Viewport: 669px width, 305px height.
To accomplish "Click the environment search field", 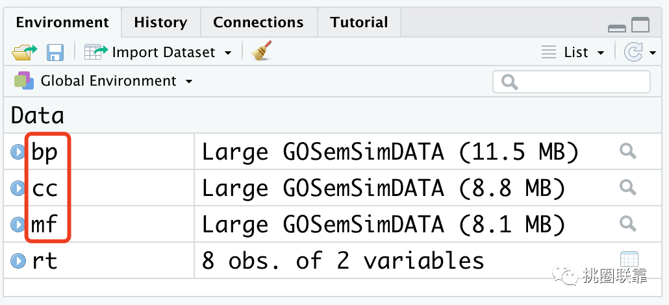I will click(572, 82).
